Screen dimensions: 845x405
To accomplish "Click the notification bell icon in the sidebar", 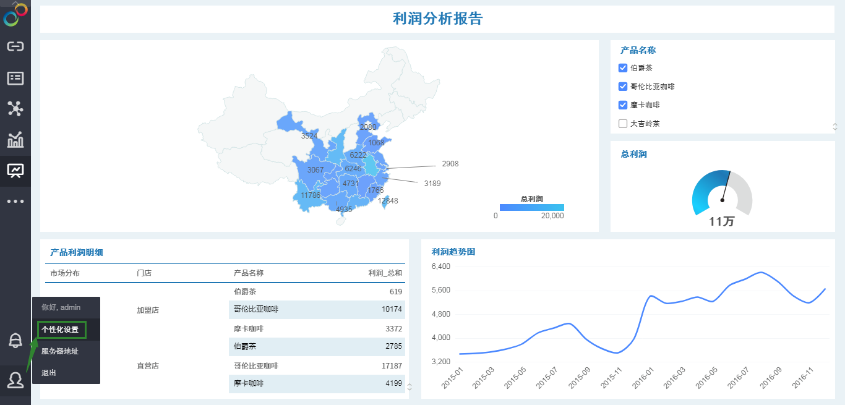I will [15, 339].
